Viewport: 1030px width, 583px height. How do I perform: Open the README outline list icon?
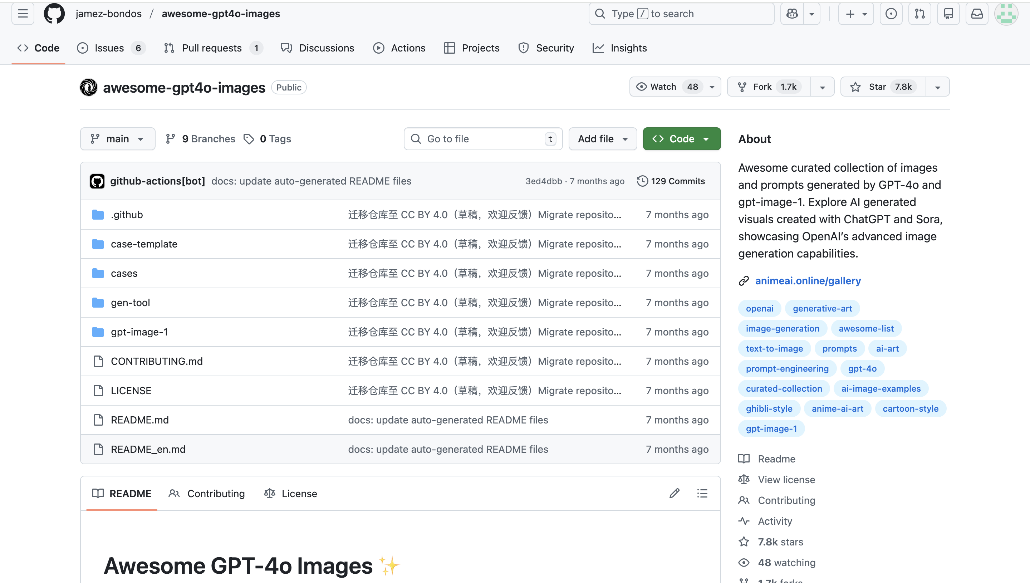702,493
